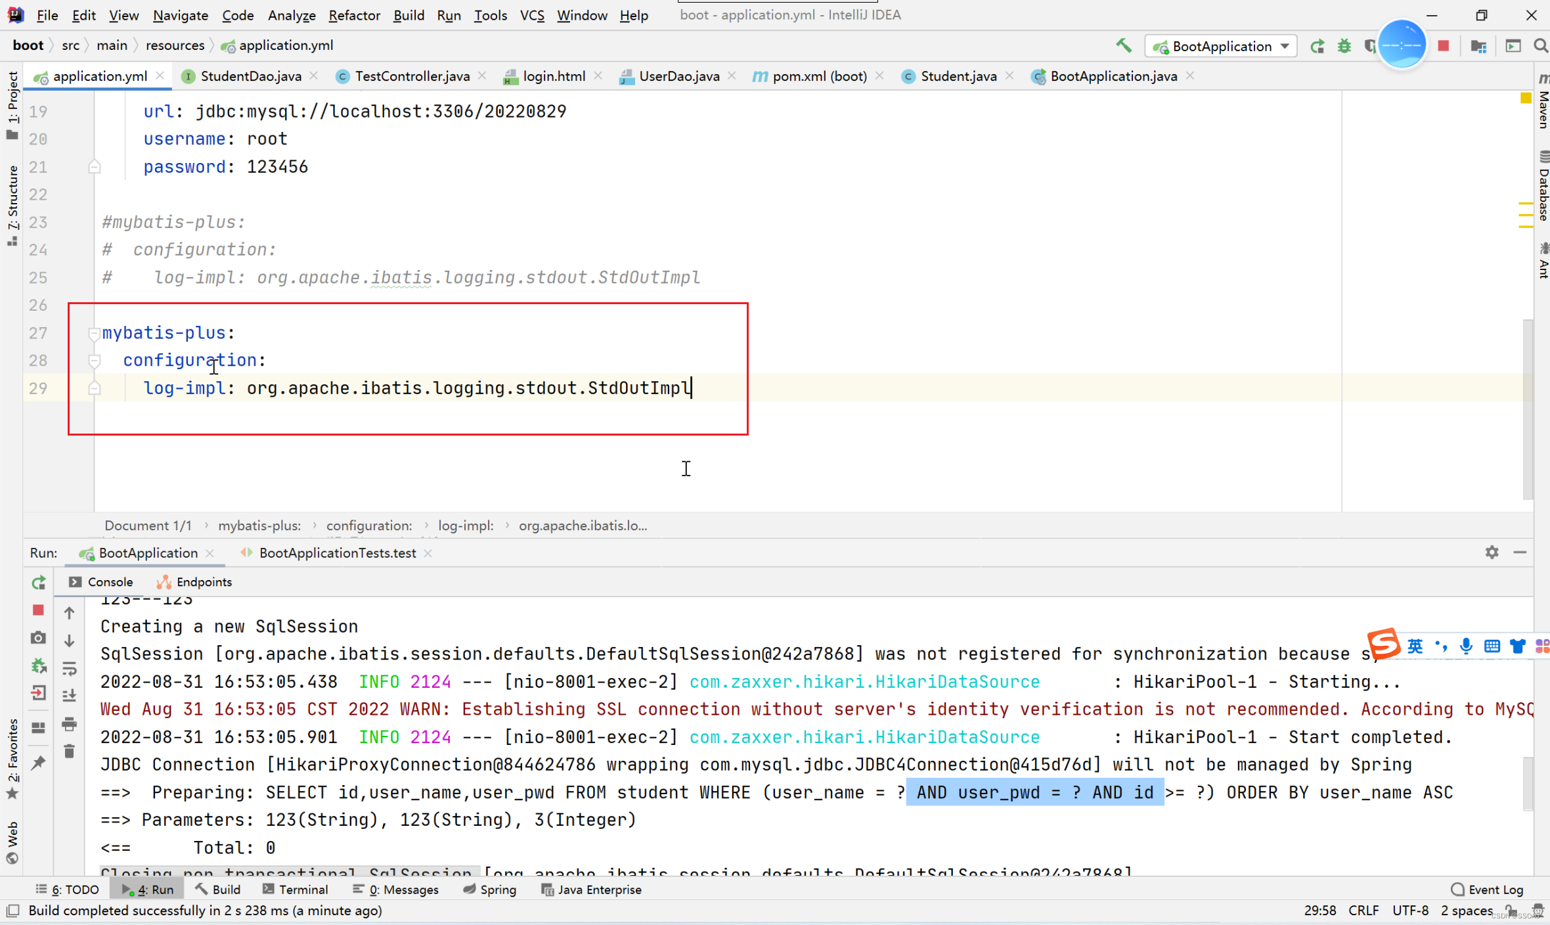The width and height of the screenshot is (1550, 925).
Task: Select the Console tab
Action: coord(100,582)
